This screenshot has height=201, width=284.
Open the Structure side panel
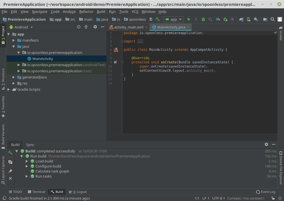tap(3, 79)
